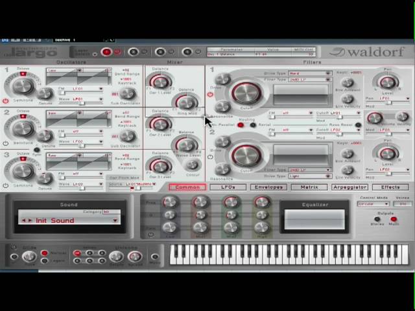Toggle oscillator Sync button
Viewport: 415px width, 311px height.
point(36,150)
